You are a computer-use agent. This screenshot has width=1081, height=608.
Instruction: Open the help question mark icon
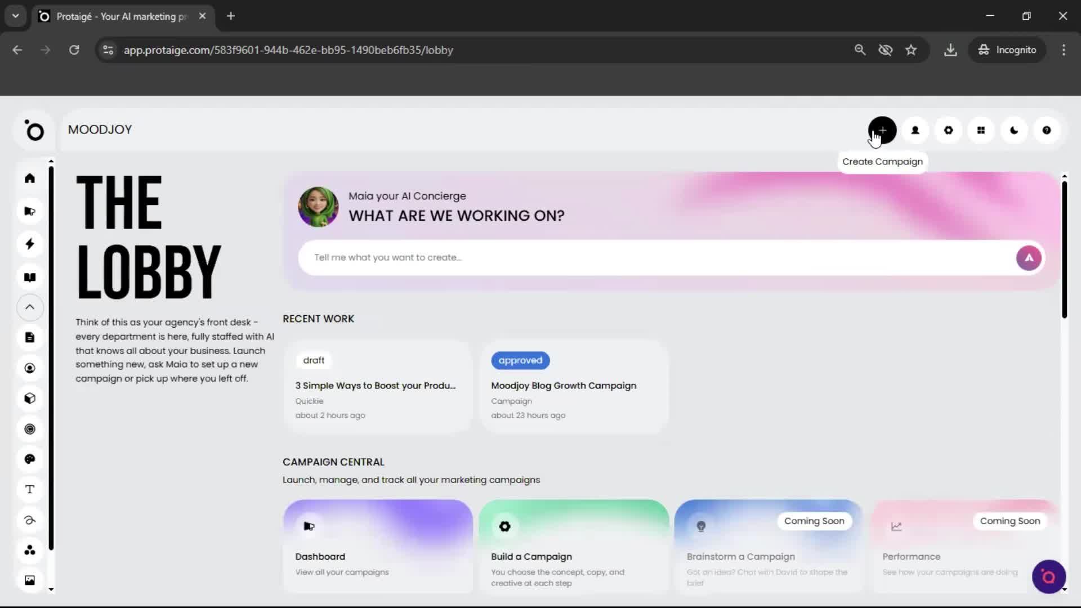point(1047,131)
